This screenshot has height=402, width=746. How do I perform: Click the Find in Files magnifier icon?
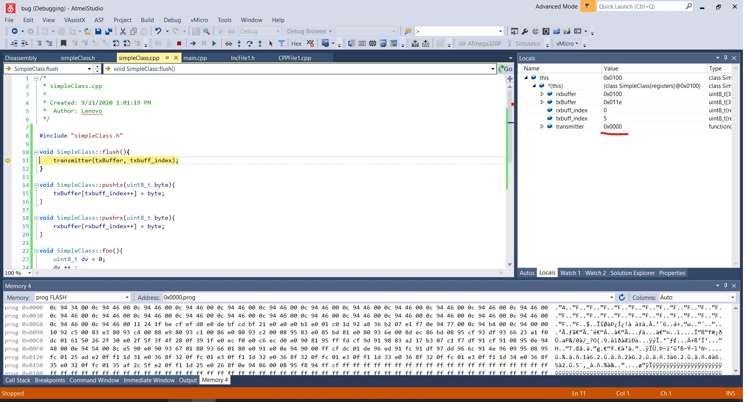[207, 31]
